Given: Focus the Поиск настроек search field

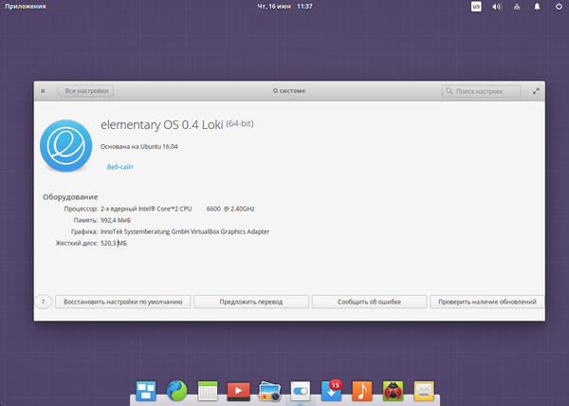Looking at the screenshot, I should click(482, 91).
